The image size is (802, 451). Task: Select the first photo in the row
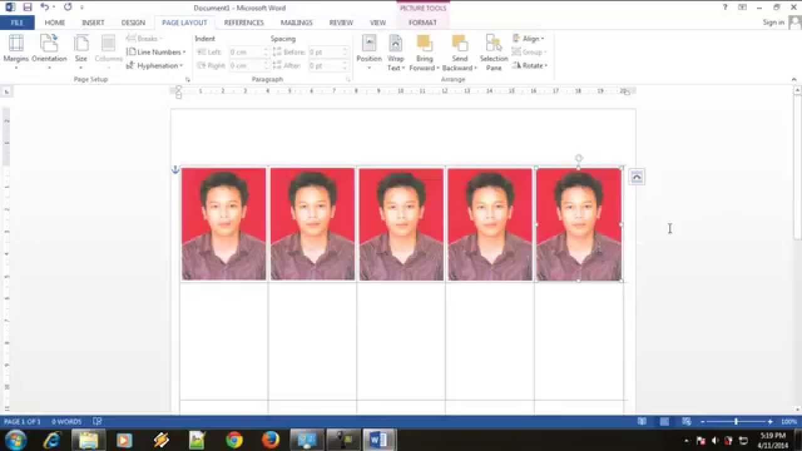(224, 224)
